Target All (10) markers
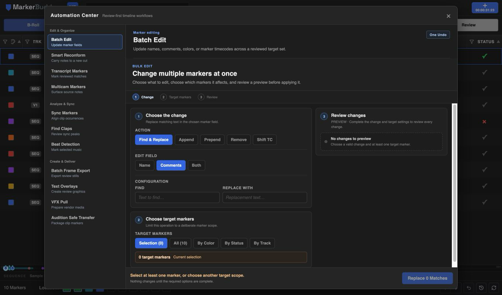The height and width of the screenshot is (295, 502). 180,243
